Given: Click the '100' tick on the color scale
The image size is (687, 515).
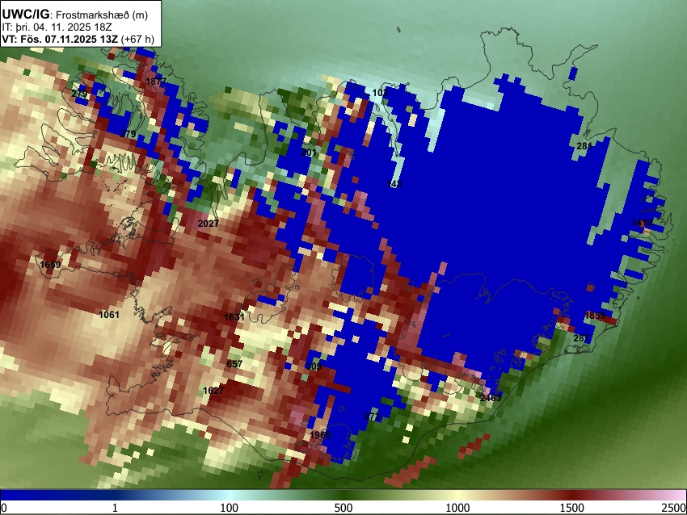Looking at the screenshot, I should [x=230, y=508].
